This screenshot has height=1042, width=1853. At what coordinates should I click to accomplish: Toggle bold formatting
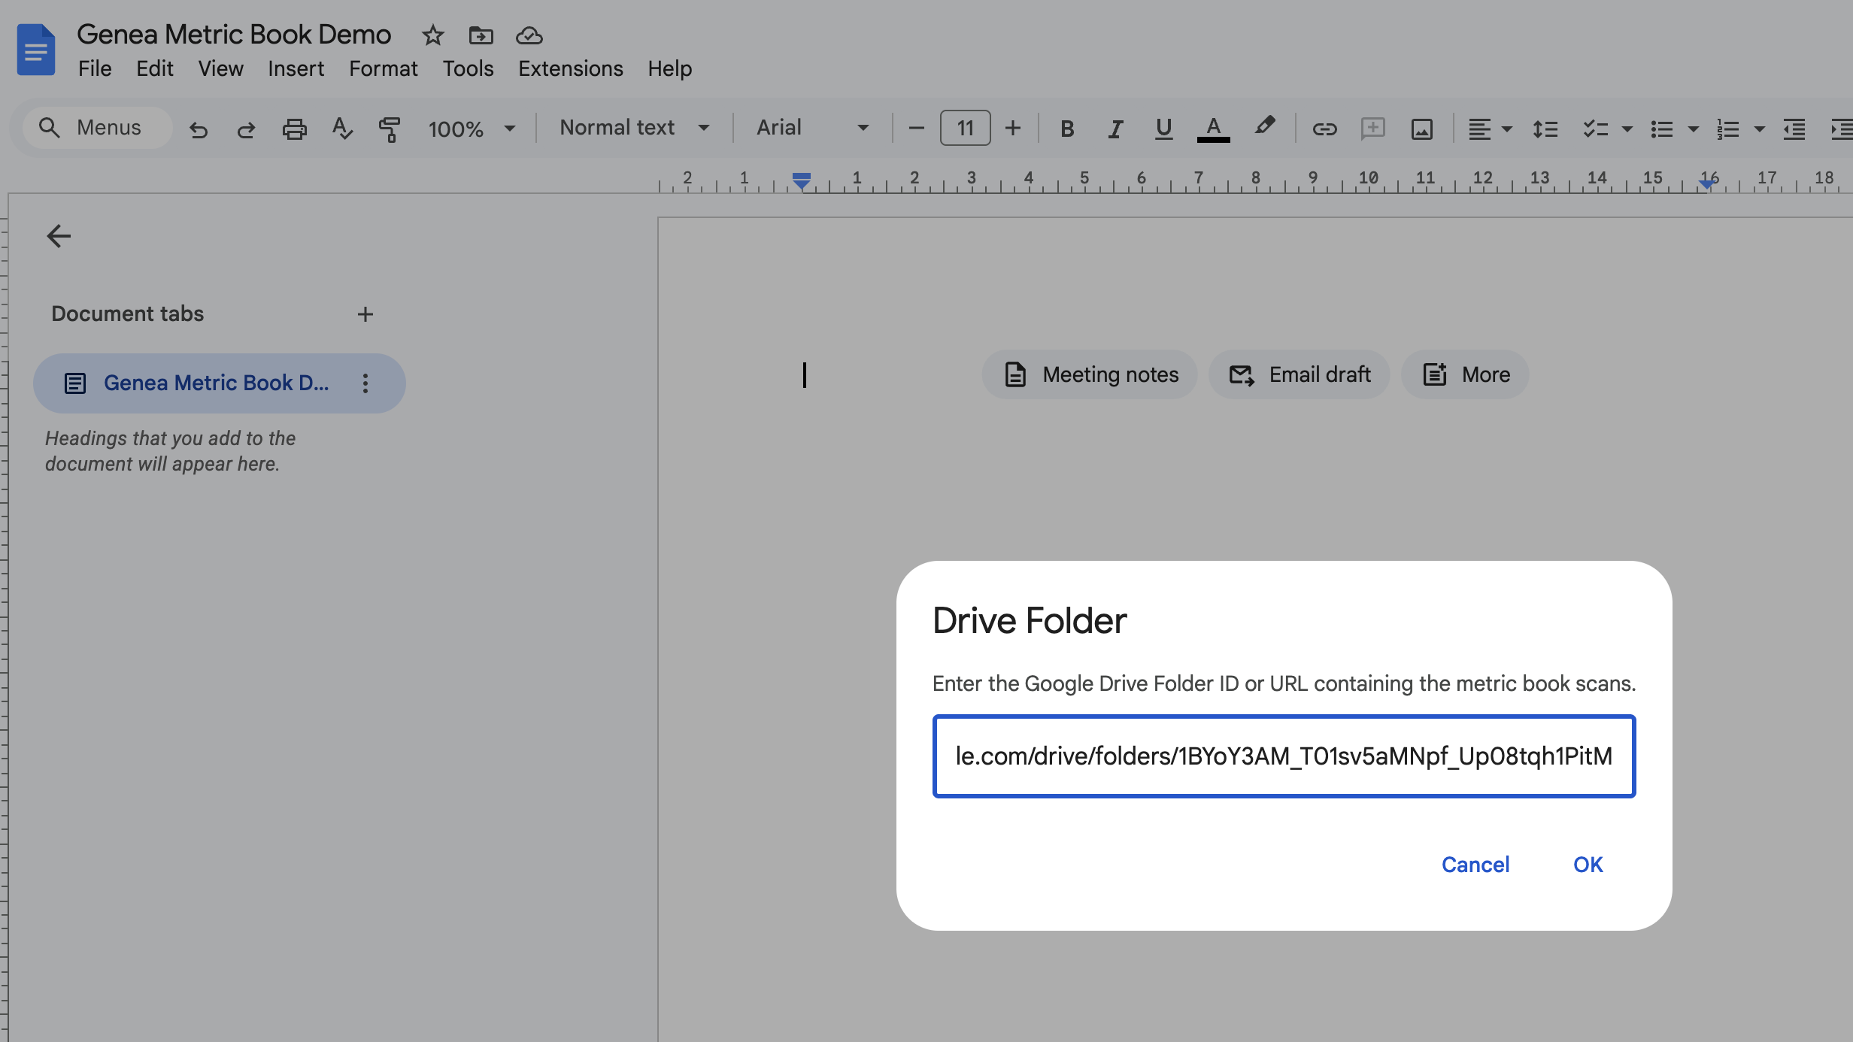coord(1066,128)
